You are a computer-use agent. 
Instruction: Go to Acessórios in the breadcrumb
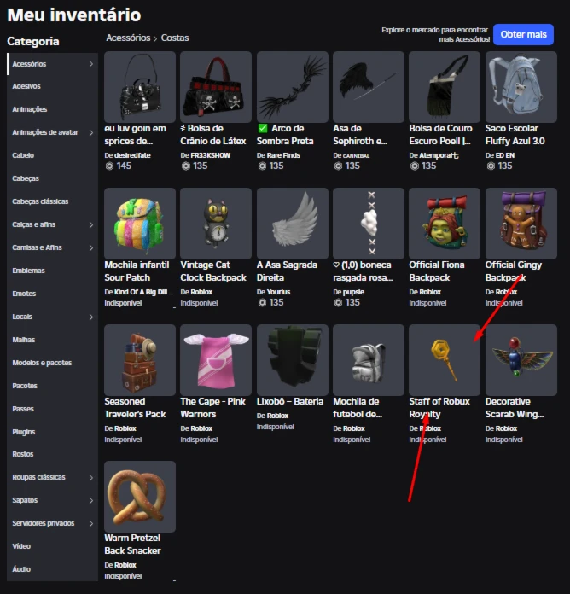point(128,38)
